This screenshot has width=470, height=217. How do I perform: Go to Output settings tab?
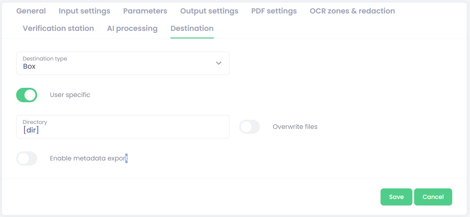click(x=209, y=11)
